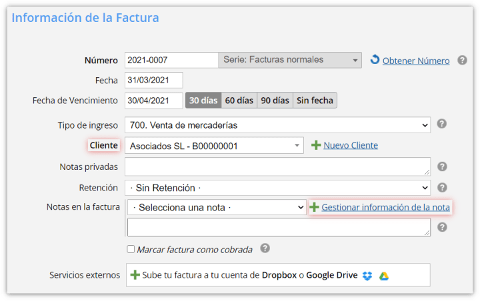
Task: Open Serie: Facturas normales dropdown
Action: 290,60
